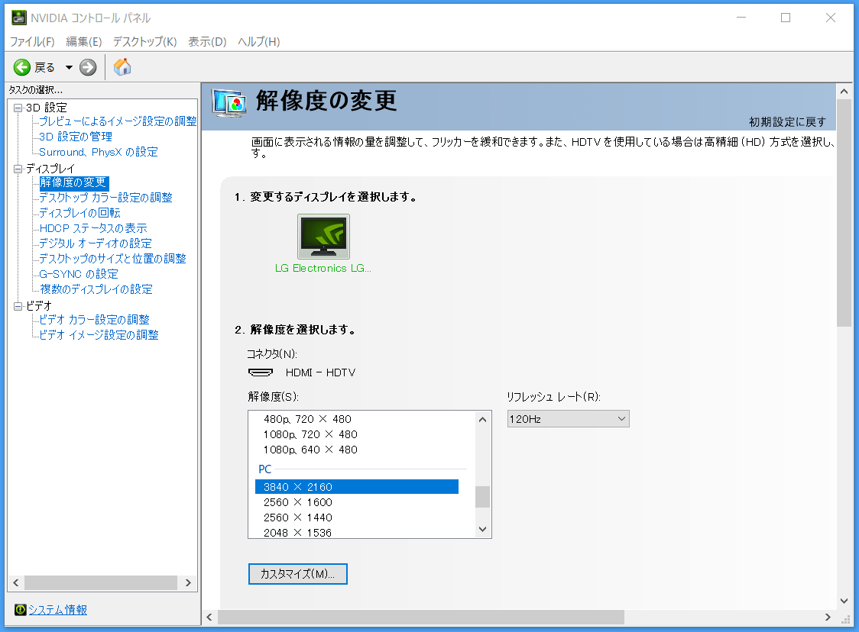The width and height of the screenshot is (859, 632).
Task: Click the task tree scroll left arrow
Action: 16,582
